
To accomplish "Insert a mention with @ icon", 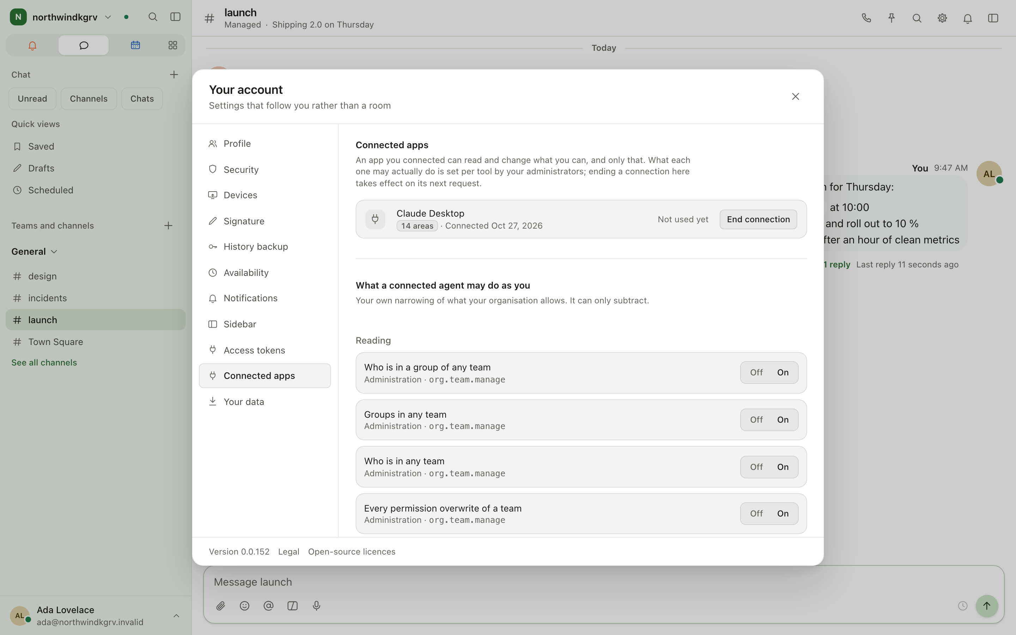I will point(268,606).
